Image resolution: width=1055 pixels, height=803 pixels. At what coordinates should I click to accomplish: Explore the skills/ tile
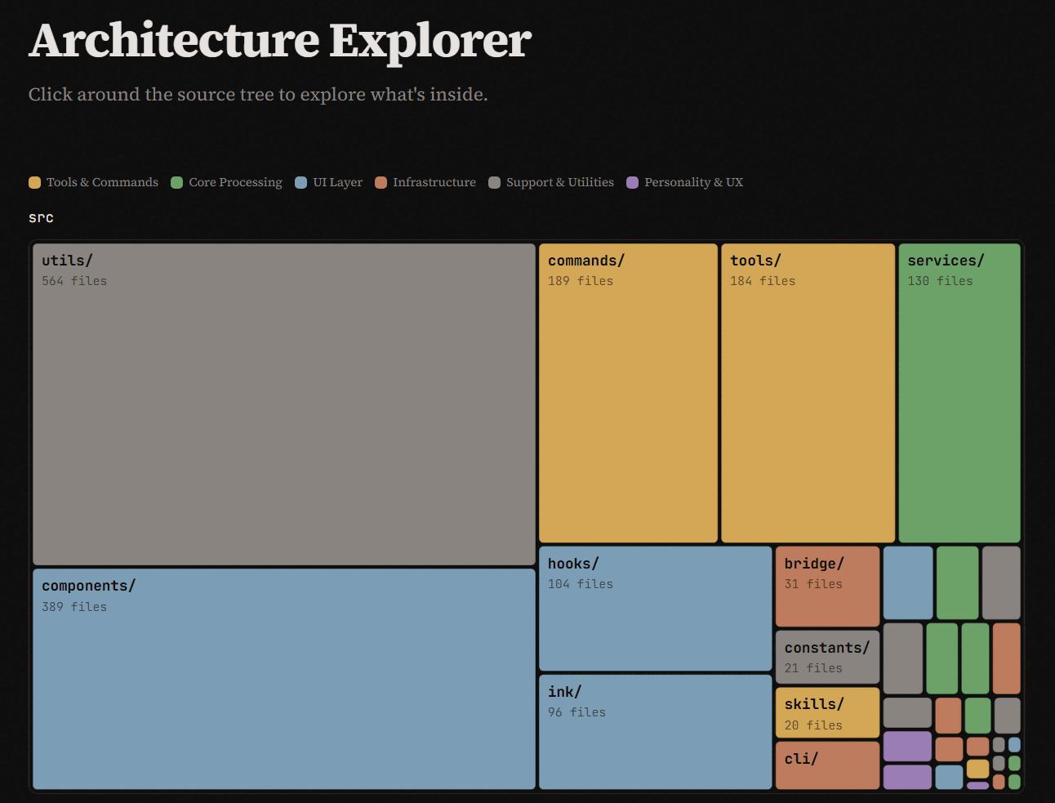click(x=827, y=712)
